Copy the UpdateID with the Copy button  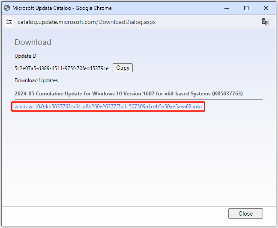pos(123,68)
